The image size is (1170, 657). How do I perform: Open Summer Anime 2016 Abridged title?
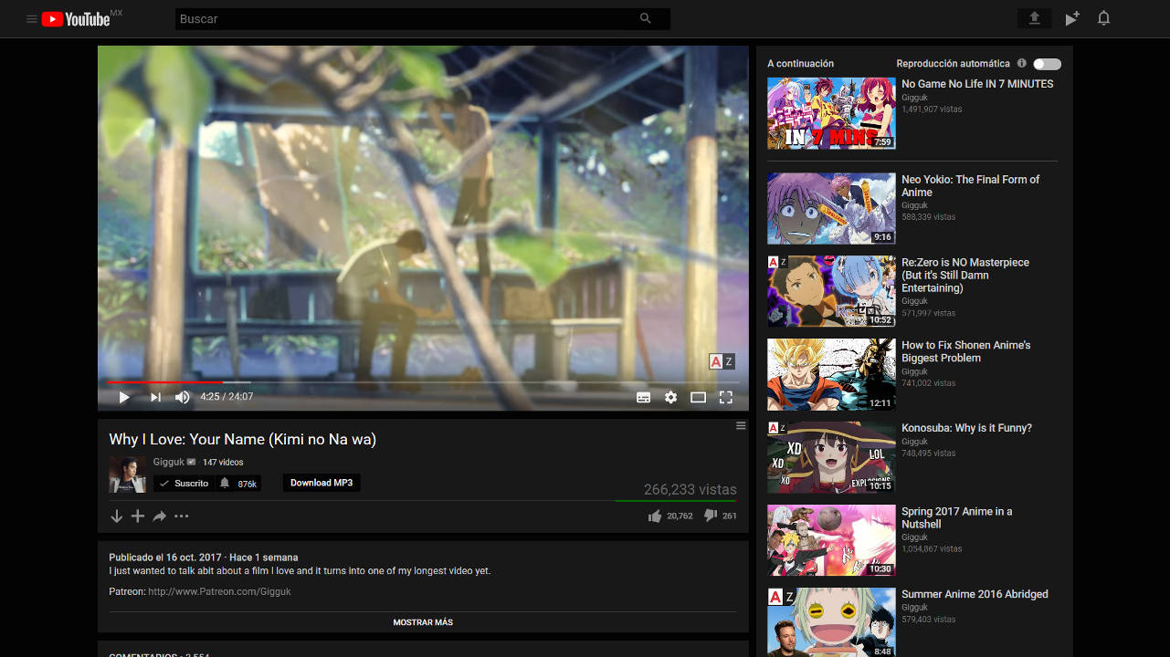(x=975, y=594)
